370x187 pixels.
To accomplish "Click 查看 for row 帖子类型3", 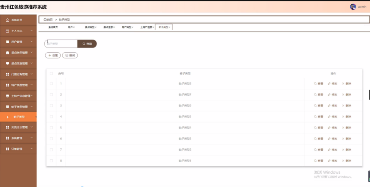I will (319, 139).
